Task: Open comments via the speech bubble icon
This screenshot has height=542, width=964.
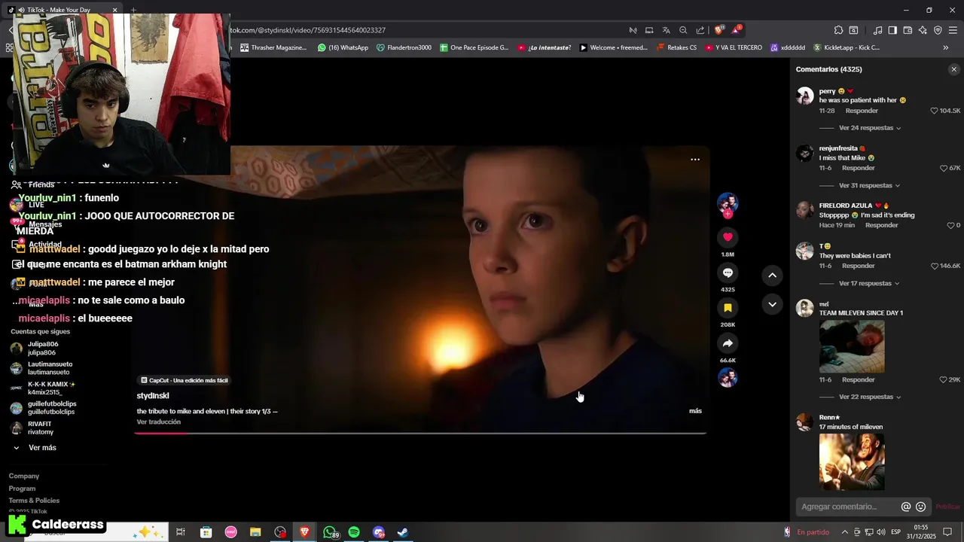Action: pos(728,273)
